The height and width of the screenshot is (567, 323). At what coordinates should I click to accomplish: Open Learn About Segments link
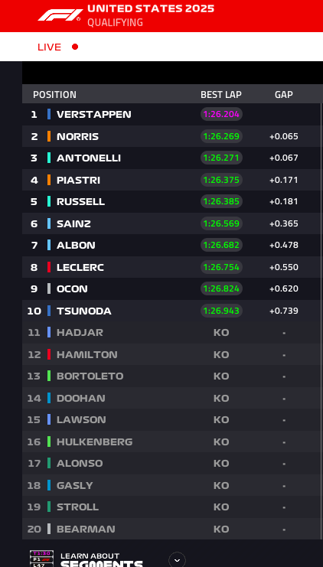[102, 560]
